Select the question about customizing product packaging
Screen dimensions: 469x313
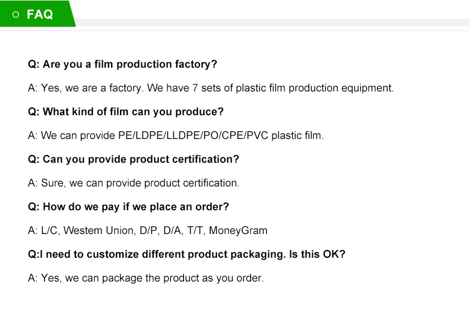pyautogui.click(x=186, y=254)
